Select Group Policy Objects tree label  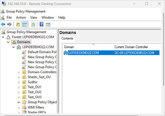tap(42, 102)
